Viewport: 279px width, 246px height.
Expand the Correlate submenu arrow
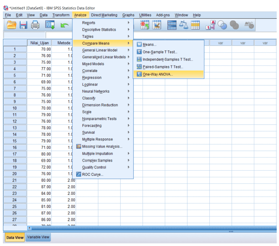pyautogui.click(x=128, y=71)
